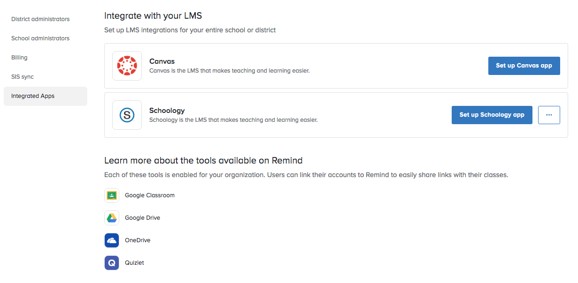Click the Schoology logo icon
578x283 pixels.
pos(127,115)
